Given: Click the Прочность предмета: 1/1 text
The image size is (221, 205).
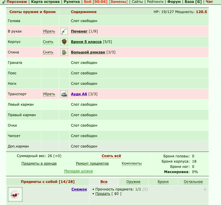Looking at the screenshot, I should 118,189.
